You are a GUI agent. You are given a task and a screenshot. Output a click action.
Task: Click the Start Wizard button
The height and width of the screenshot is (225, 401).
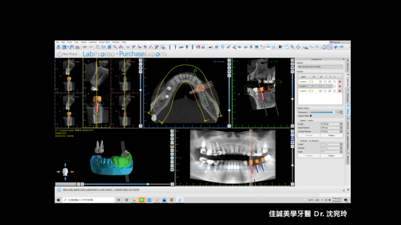[x=67, y=54]
